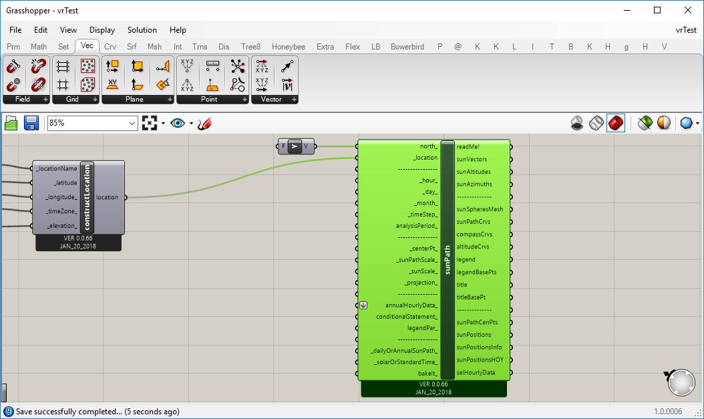Viewport: 704px width, 419px height.
Task: Click the Plane Normal icon with upward arrow
Action: [137, 84]
